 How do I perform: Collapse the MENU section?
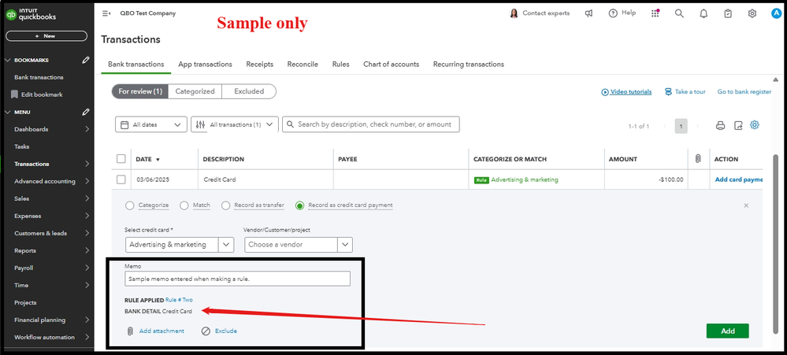[8, 113]
